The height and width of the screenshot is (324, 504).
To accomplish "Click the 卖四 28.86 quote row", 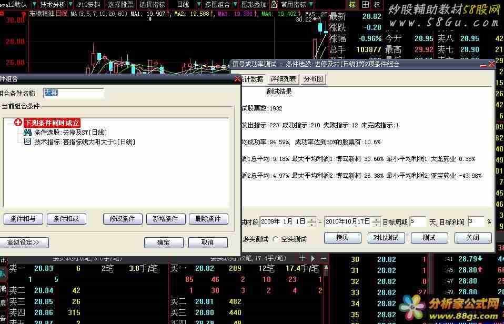I will point(45,312).
